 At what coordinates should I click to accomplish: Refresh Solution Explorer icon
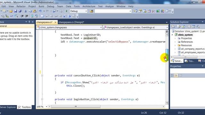(183, 27)
